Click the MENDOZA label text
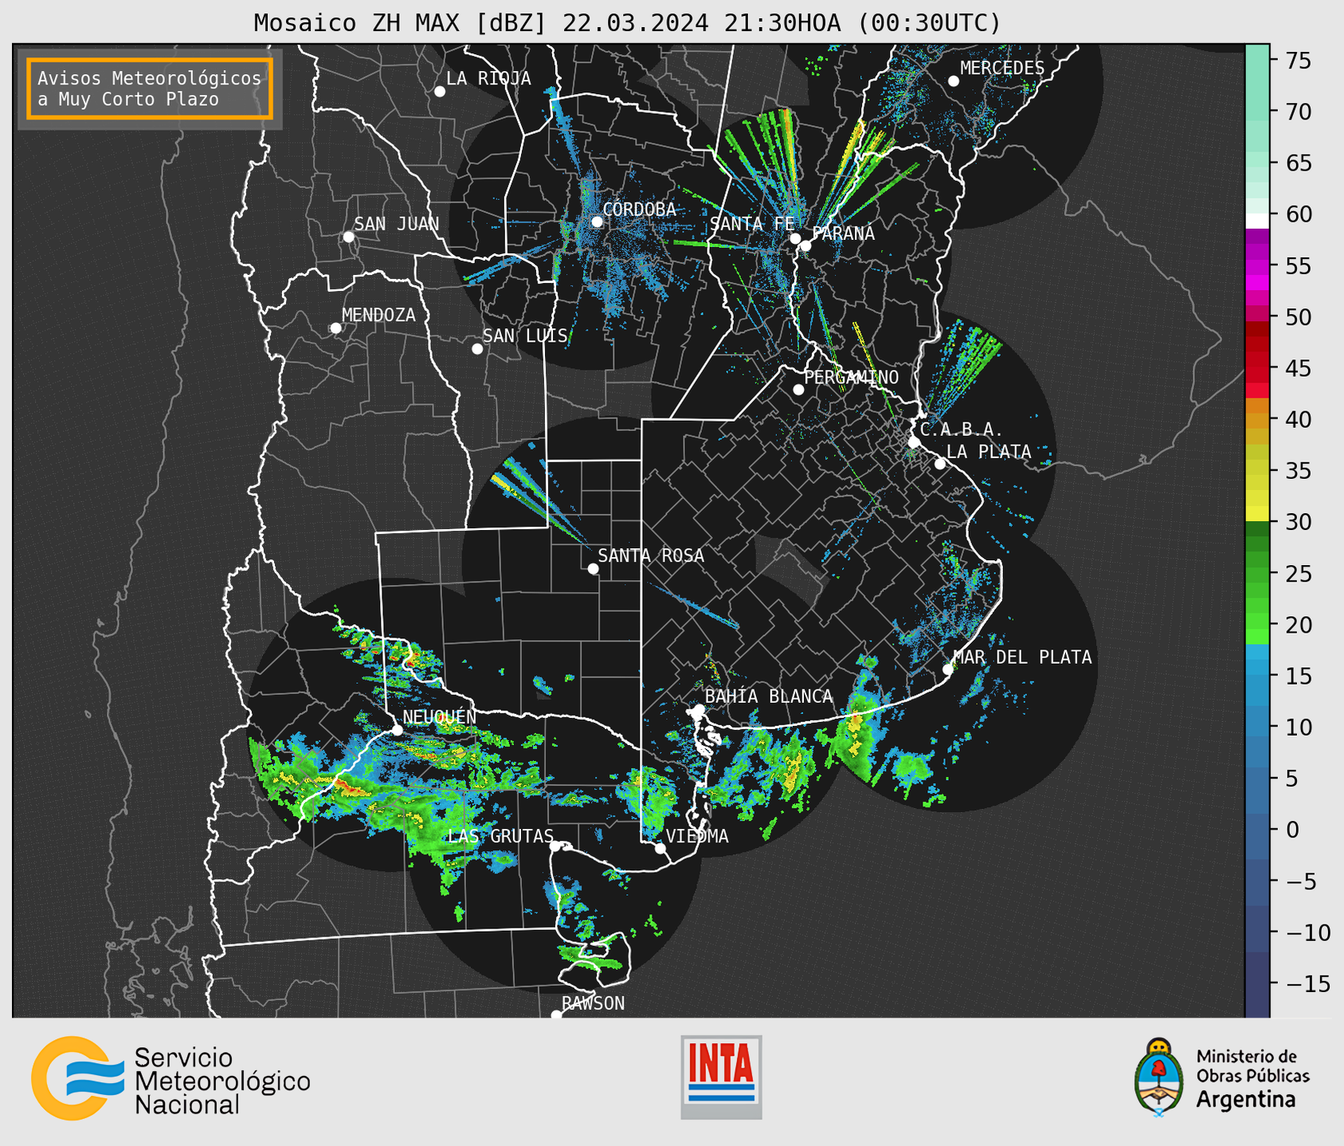This screenshot has width=1344, height=1146. tap(378, 316)
